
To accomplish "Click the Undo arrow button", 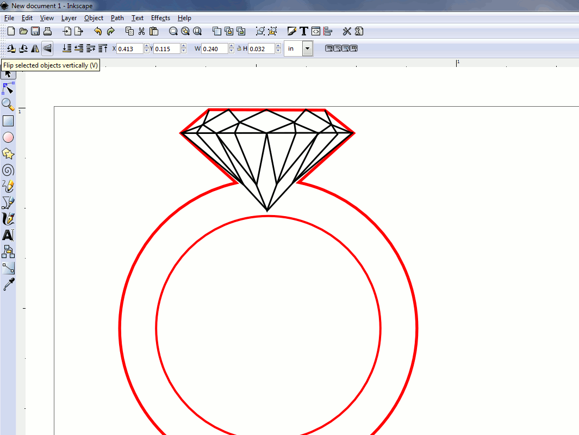I will (x=98, y=31).
